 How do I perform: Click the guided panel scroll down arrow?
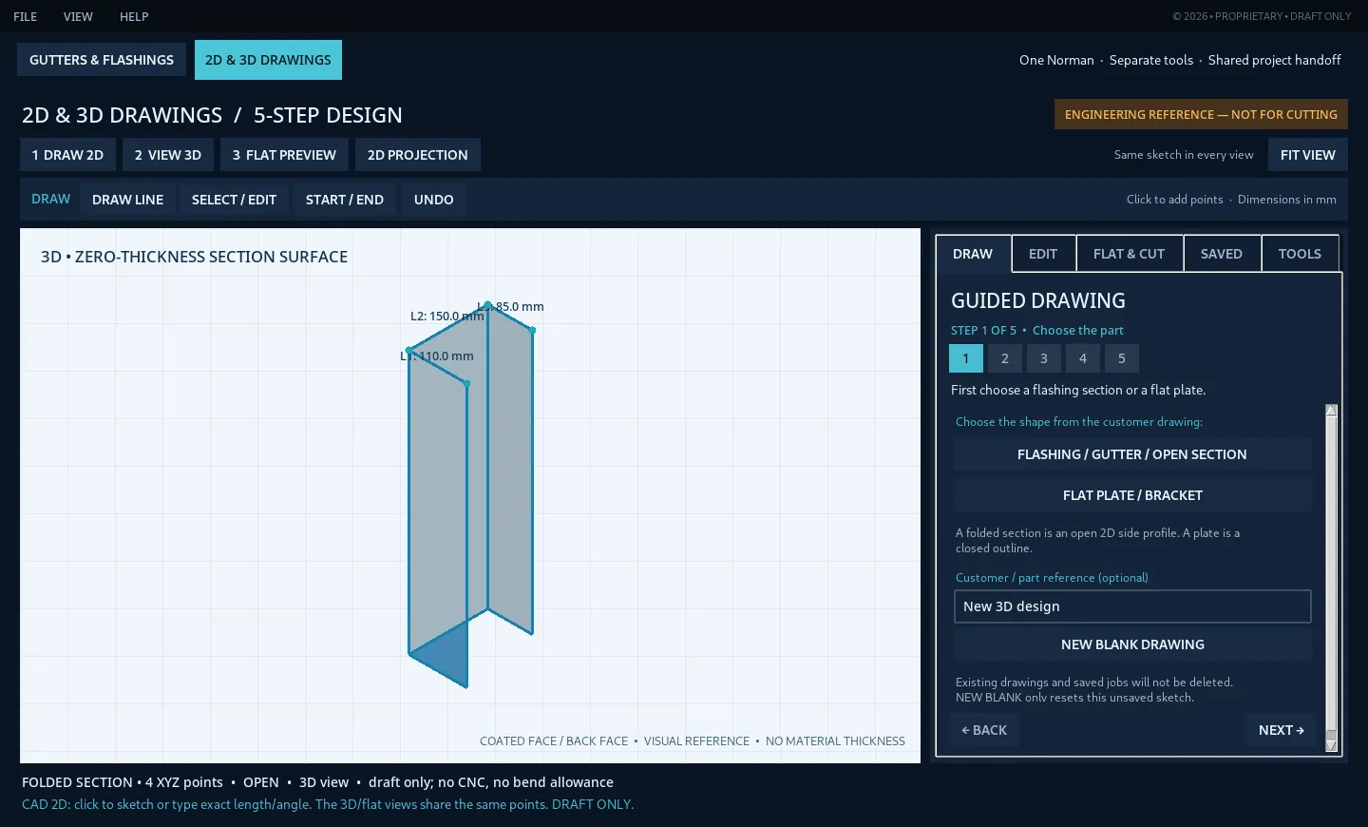tap(1331, 745)
